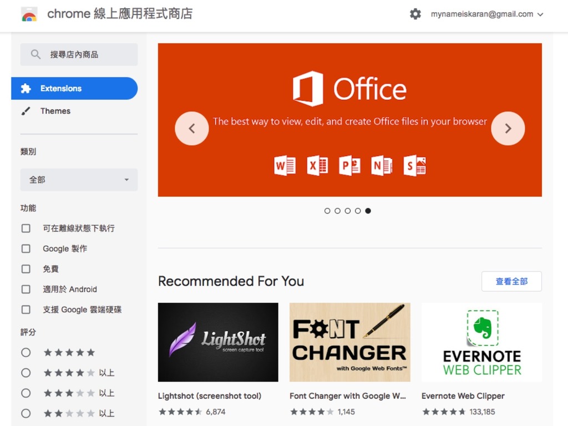Go to third banner slide dot
Image resolution: width=568 pixels, height=426 pixels.
click(x=347, y=211)
